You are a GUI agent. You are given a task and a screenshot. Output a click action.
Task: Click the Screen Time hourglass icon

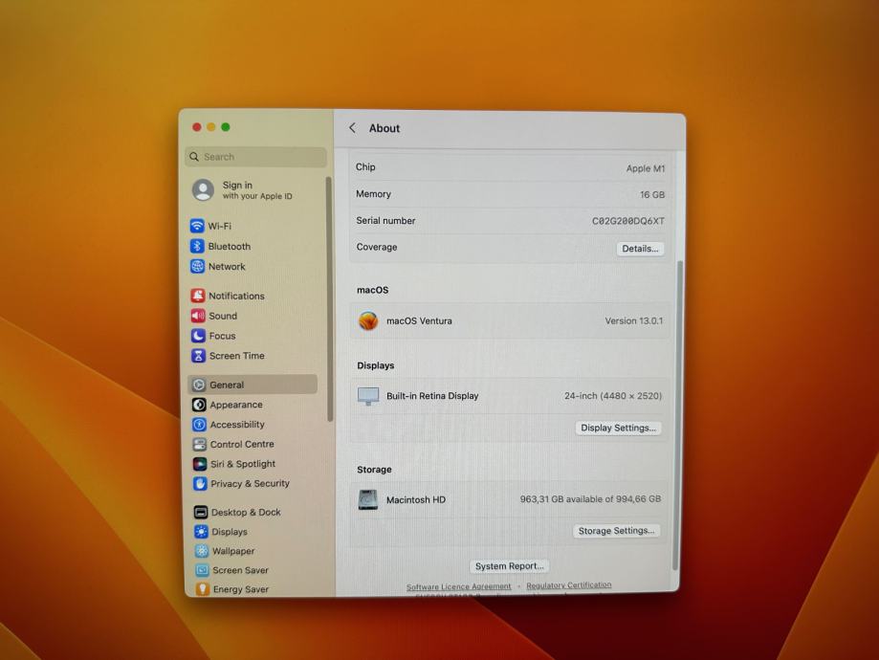[198, 356]
